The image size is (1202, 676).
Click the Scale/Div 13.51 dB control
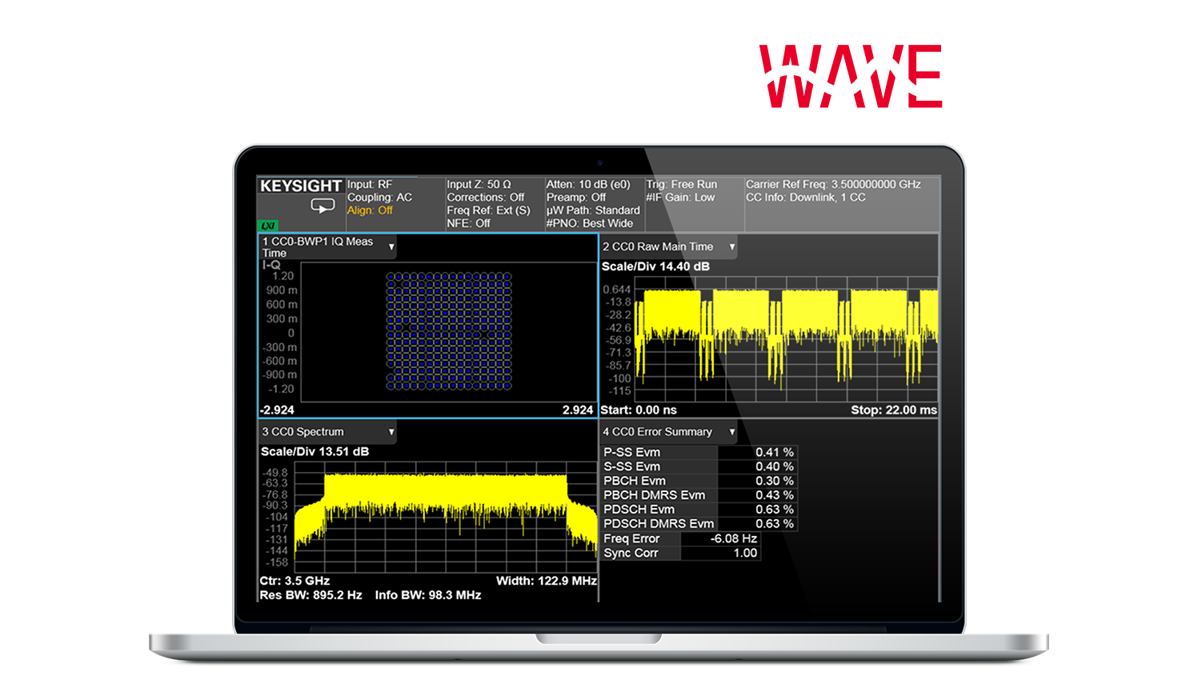[x=315, y=450]
